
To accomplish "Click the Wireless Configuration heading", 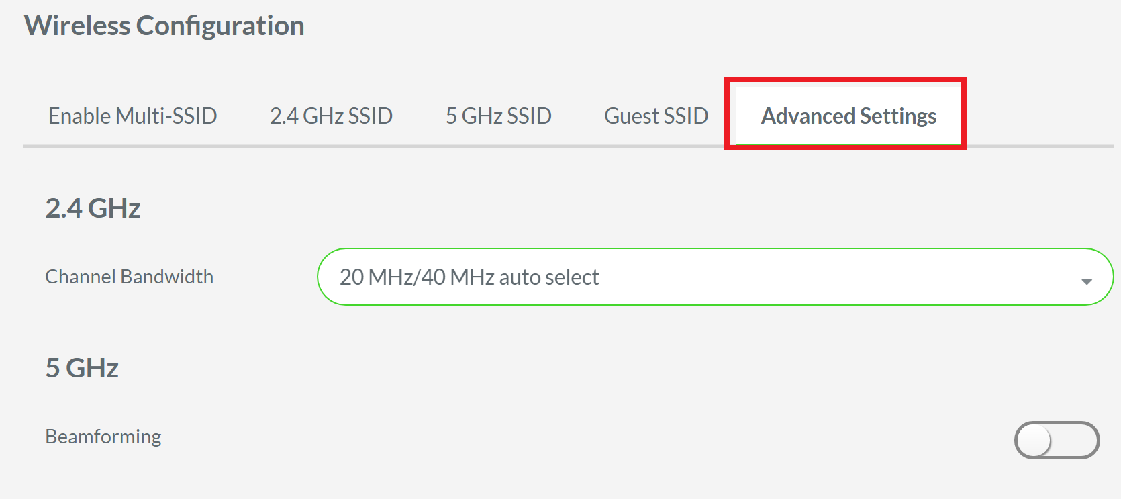I will click(x=164, y=25).
